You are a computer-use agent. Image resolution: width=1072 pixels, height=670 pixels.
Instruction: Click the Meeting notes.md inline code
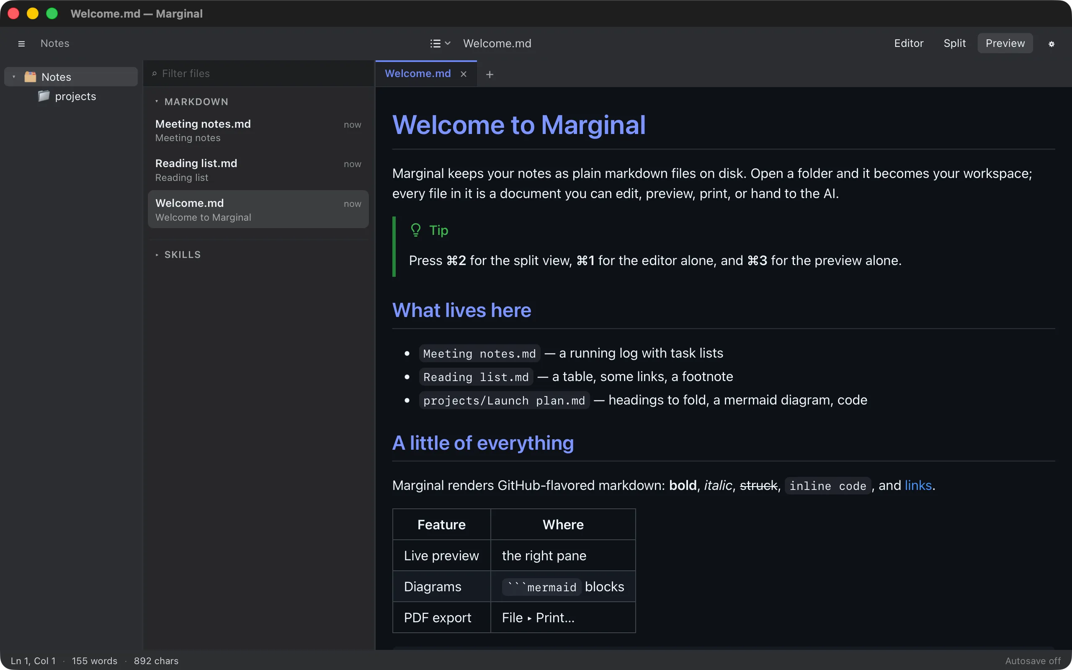click(x=479, y=353)
